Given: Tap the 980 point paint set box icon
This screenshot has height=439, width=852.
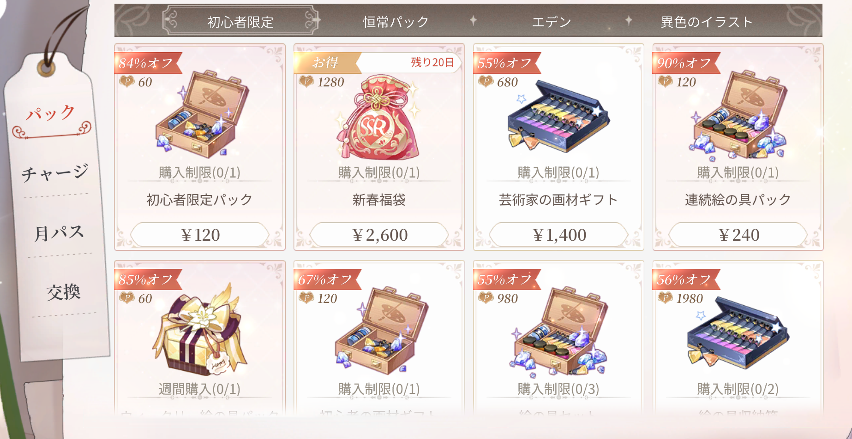Looking at the screenshot, I should [x=559, y=331].
